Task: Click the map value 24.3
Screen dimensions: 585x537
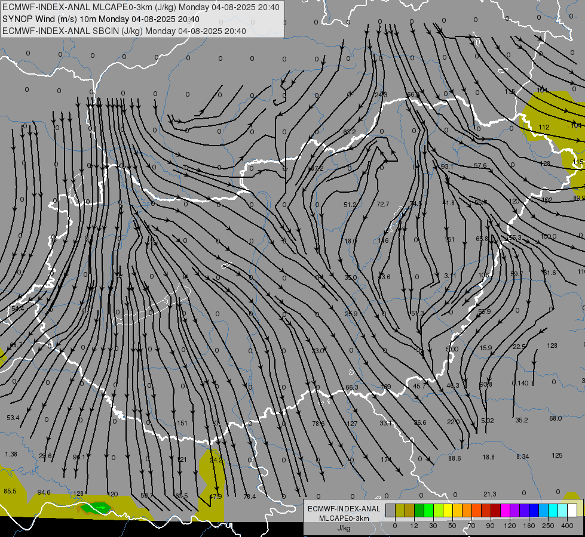Action: (381, 95)
